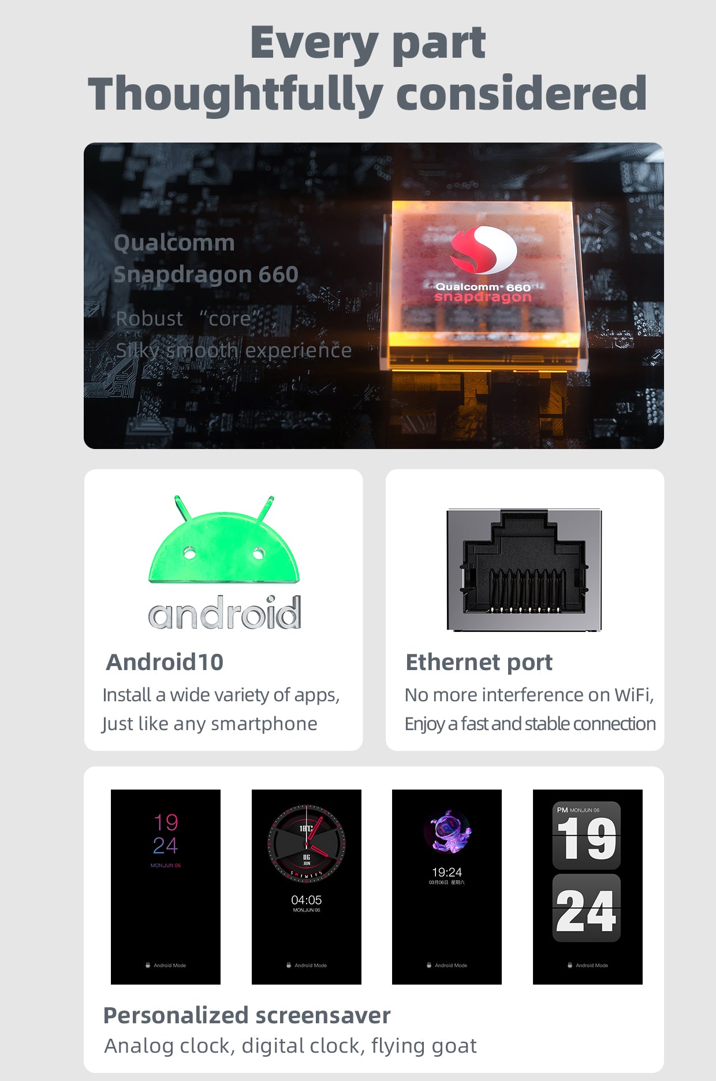Click the green Android robot head icon
Viewport: 716px width, 1081px height.
pos(224,539)
